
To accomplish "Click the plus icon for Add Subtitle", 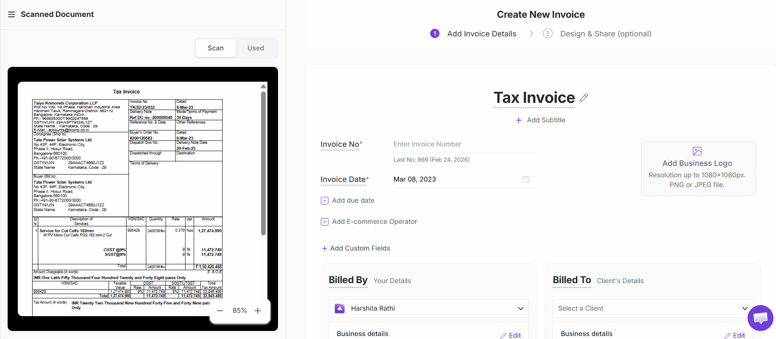I will coord(519,120).
